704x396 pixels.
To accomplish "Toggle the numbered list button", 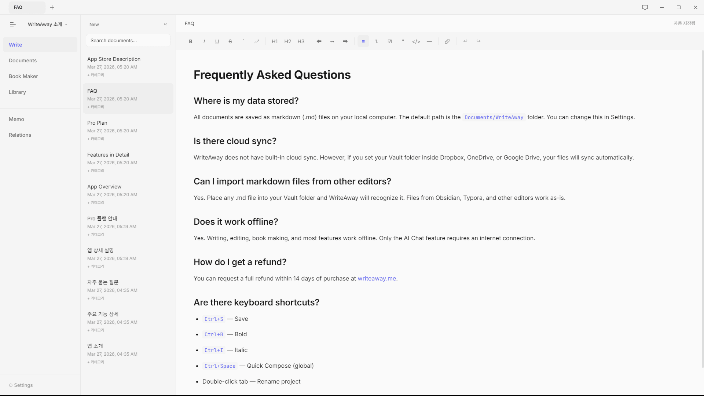I will pyautogui.click(x=377, y=41).
